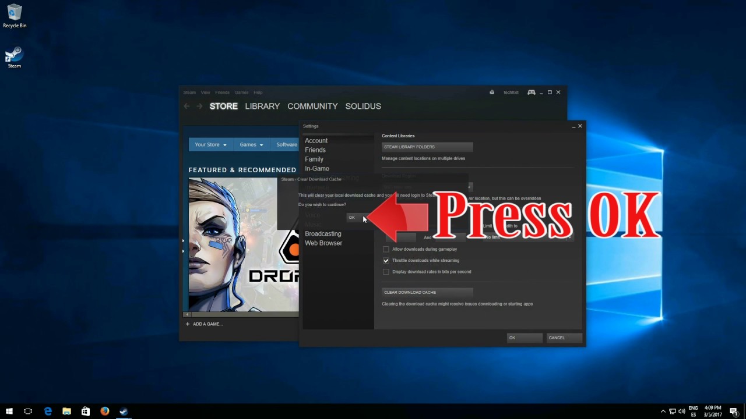746x419 pixels.
Task: Click the plus icon beside Add a Game
Action: pyautogui.click(x=188, y=324)
